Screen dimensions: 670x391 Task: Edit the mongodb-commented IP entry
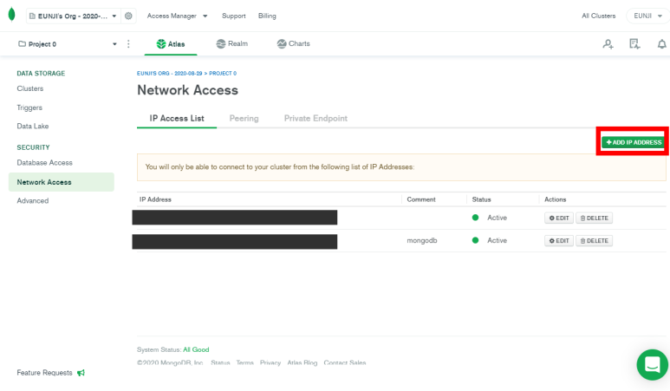click(x=559, y=241)
